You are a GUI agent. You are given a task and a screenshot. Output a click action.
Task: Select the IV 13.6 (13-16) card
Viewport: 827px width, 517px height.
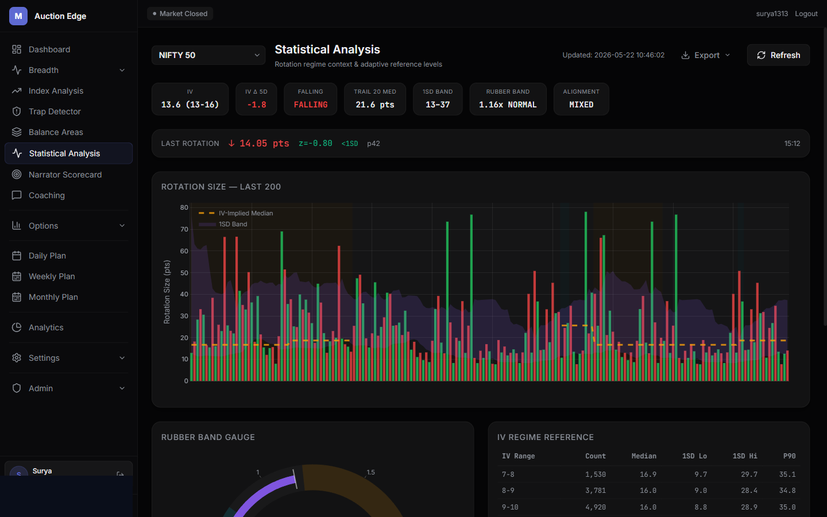point(190,99)
